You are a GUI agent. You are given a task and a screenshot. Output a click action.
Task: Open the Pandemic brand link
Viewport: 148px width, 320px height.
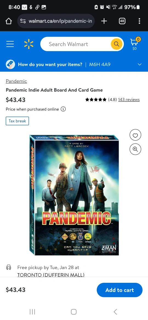tap(16, 81)
